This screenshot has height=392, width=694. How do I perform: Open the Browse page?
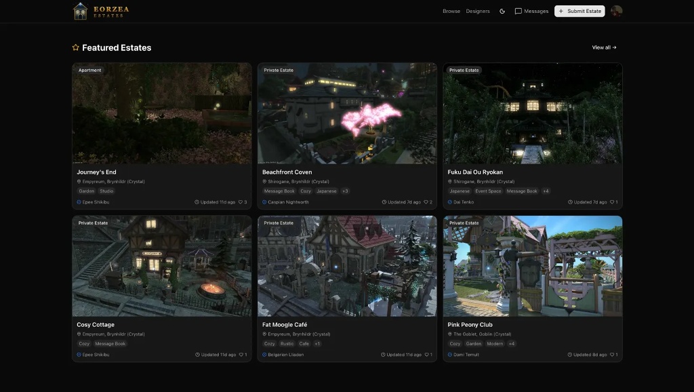tap(451, 11)
